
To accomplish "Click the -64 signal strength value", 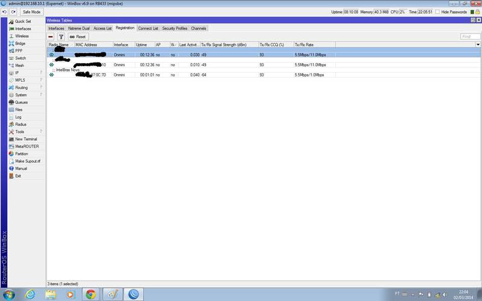I will point(204,75).
